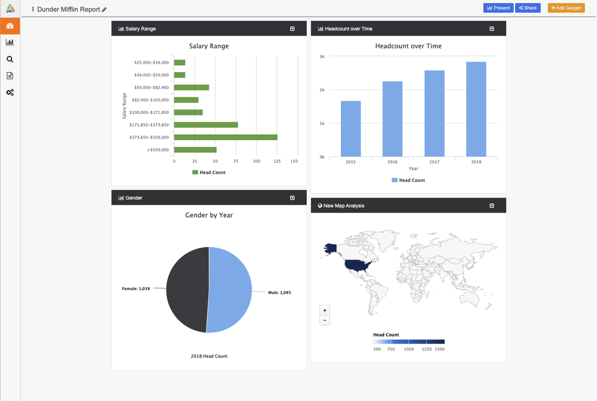Click the $34,000-$50,000 salary bar
Image resolution: width=597 pixels, height=401 pixels.
180,75
